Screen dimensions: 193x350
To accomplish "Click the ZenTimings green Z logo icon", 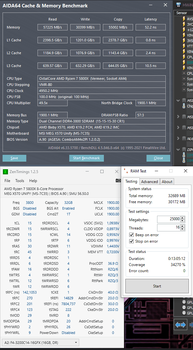I will point(5,172).
